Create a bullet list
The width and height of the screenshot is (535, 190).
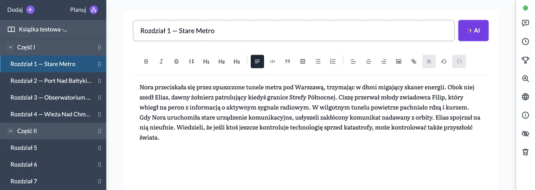coord(318,61)
